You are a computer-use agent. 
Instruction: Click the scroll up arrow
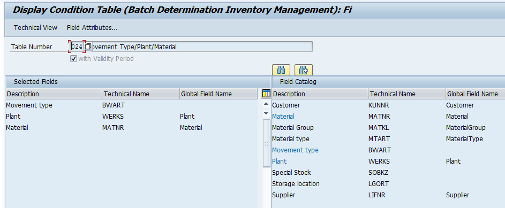pos(266,104)
